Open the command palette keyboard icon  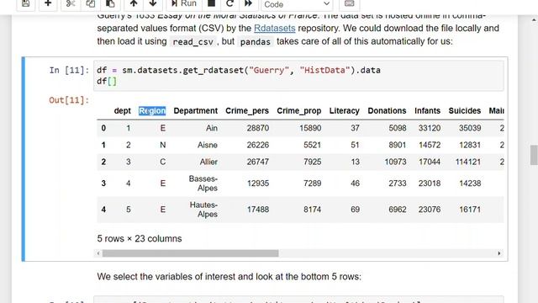[349, 3]
